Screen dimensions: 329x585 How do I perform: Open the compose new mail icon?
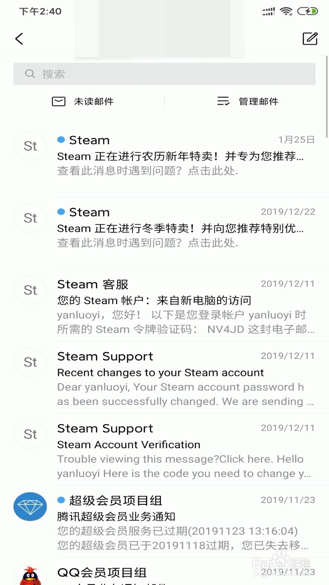[310, 38]
